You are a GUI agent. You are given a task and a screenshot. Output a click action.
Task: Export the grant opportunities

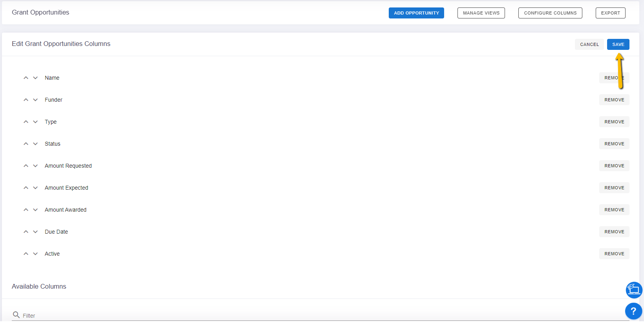pos(610,13)
